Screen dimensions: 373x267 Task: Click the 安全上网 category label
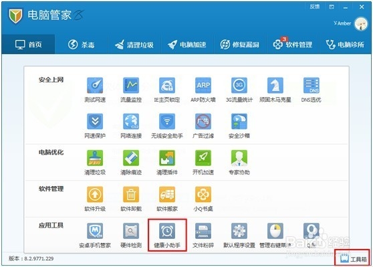51,80
